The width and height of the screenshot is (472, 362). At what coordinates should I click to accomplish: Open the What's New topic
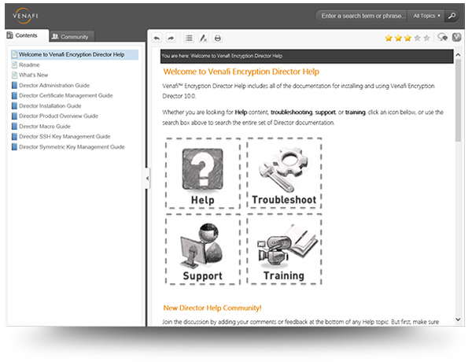(33, 75)
